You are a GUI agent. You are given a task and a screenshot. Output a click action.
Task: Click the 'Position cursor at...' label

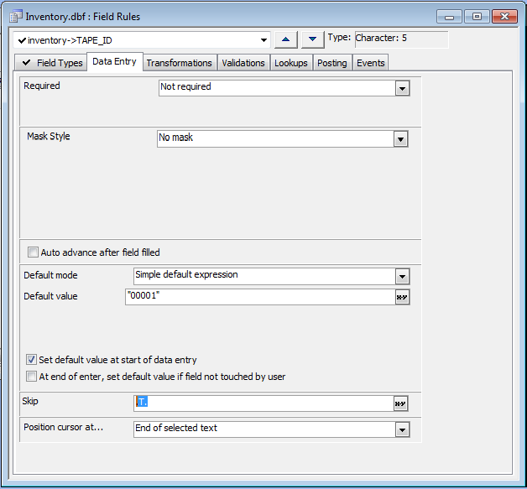point(63,427)
